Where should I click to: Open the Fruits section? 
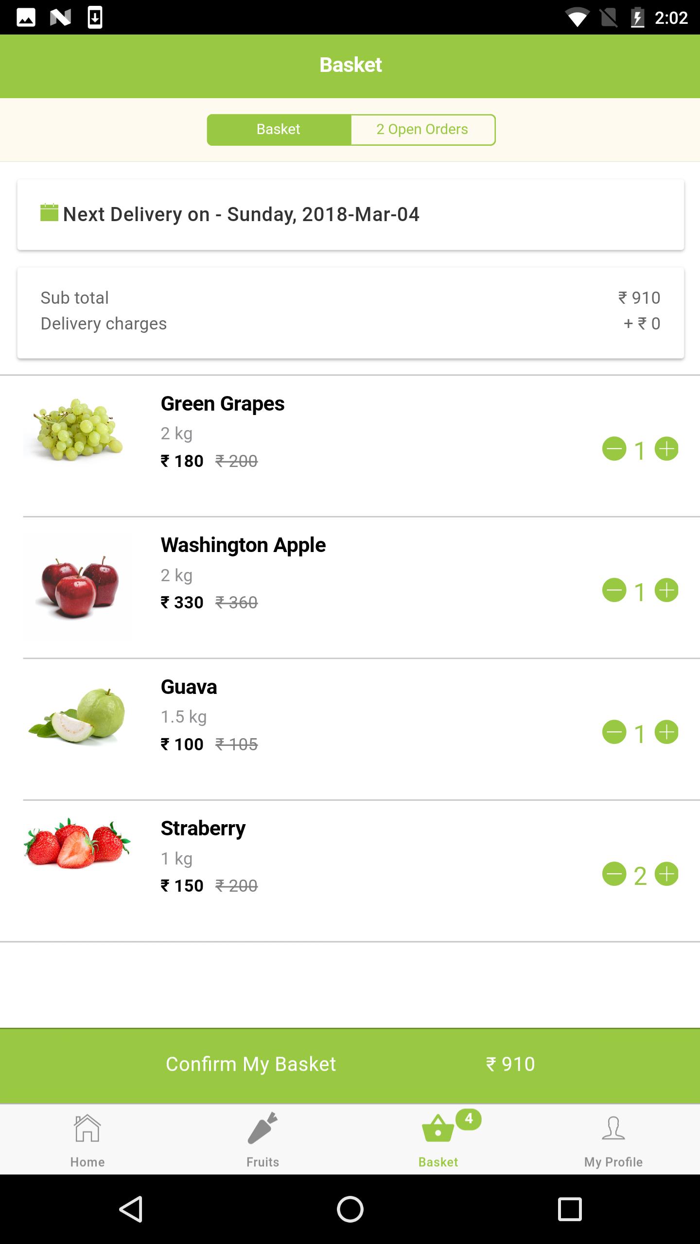coord(262,1140)
